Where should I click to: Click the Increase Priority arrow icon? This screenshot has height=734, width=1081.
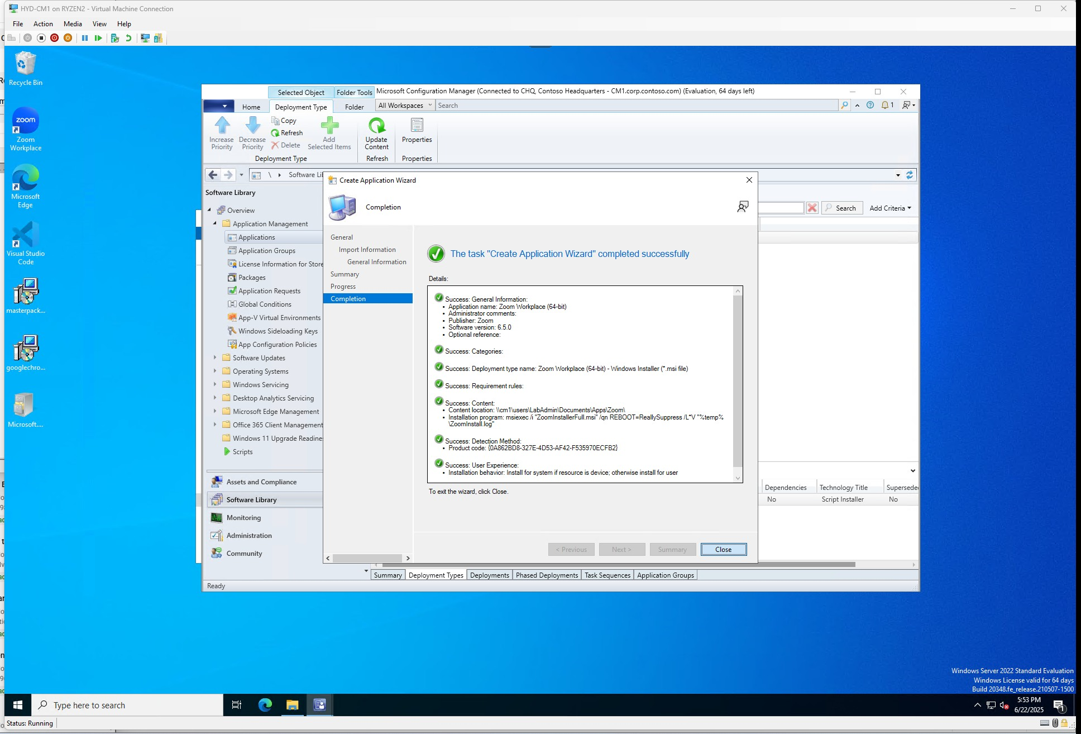[222, 125]
